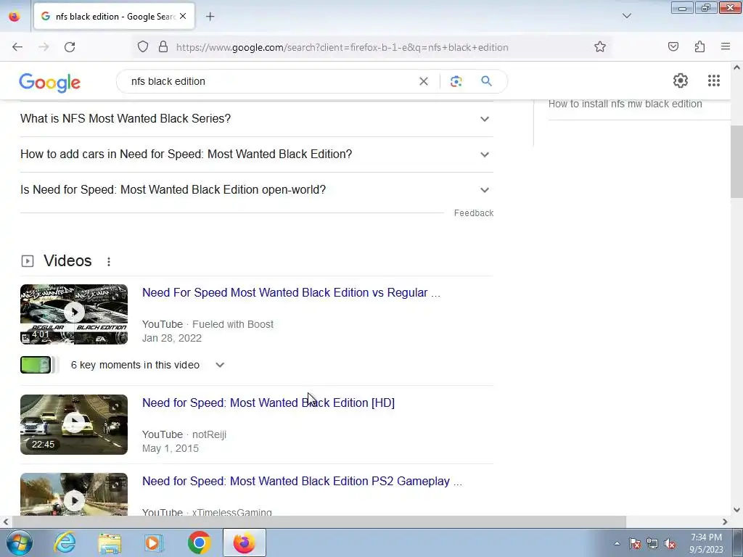Viewport: 743px width, 557px height.
Task: Open the Windows Start menu
Action: pos(19,542)
